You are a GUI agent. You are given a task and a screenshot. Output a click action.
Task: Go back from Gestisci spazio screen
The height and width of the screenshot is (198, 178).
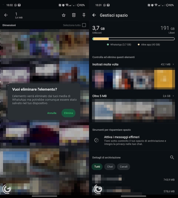(94, 15)
